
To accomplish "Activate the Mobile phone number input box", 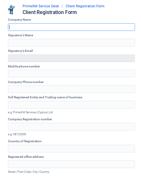I will coord(71,74).
